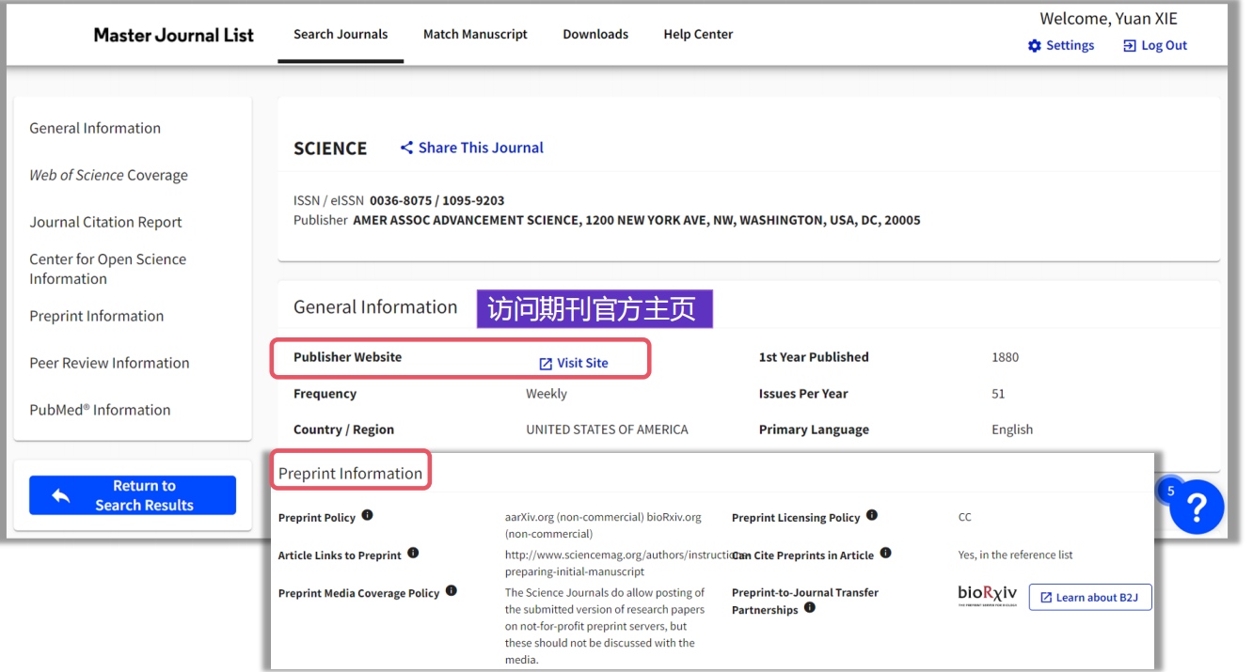
Task: Open Journal Citation Report in the sidebar
Action: click(105, 222)
